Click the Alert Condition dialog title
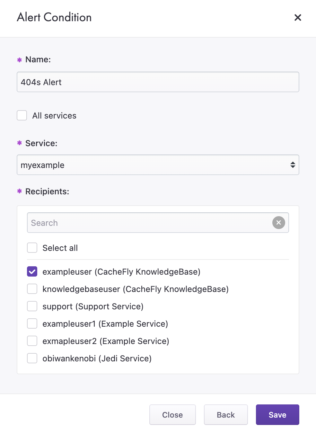Screen dimensions: 316x433 [54, 17]
